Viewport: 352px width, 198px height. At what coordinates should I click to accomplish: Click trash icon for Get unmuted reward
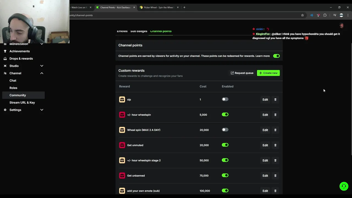tap(275, 145)
